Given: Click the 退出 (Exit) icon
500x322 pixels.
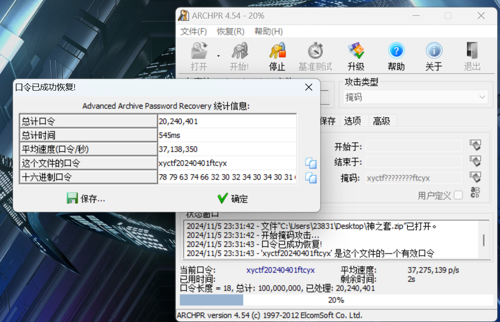Looking at the screenshot, I should coord(472,56).
